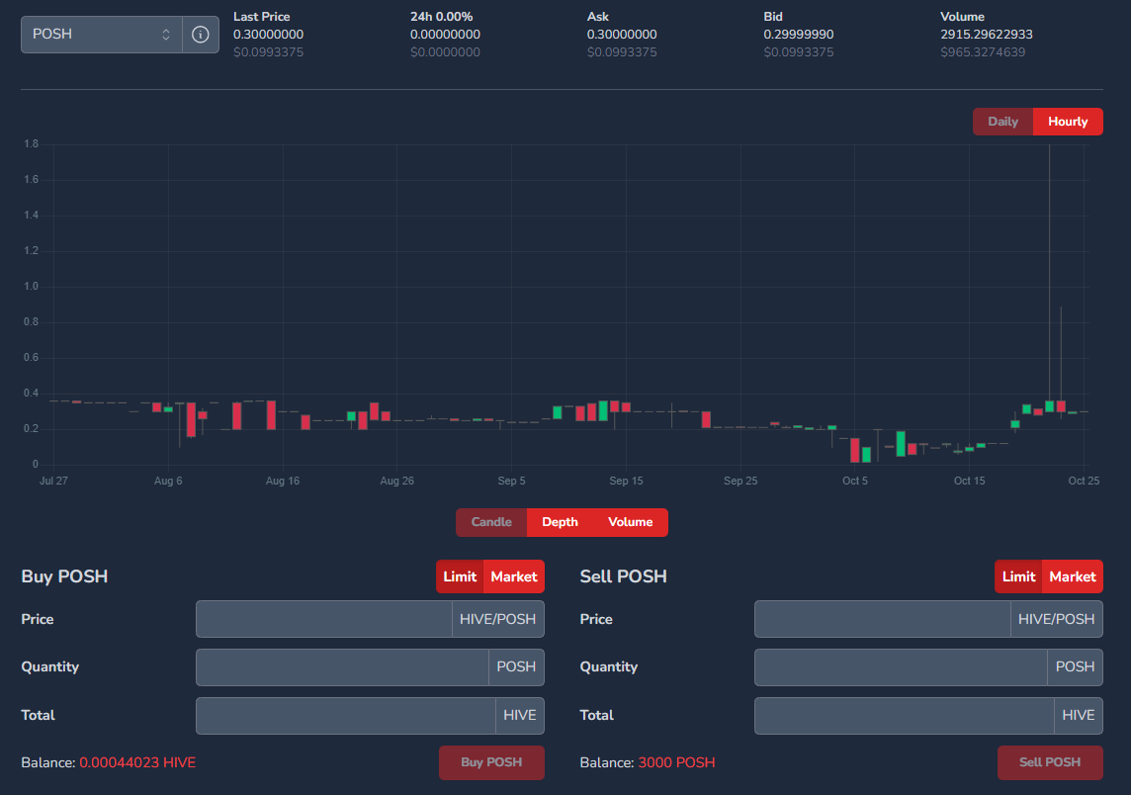Select the Depth chart tab
The image size is (1131, 795).
(x=560, y=522)
